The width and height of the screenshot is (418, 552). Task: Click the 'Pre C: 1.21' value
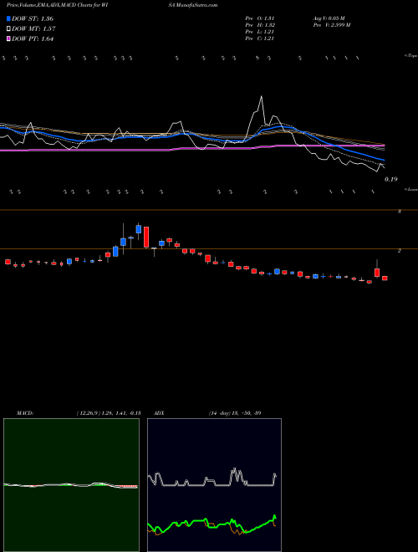click(260, 38)
